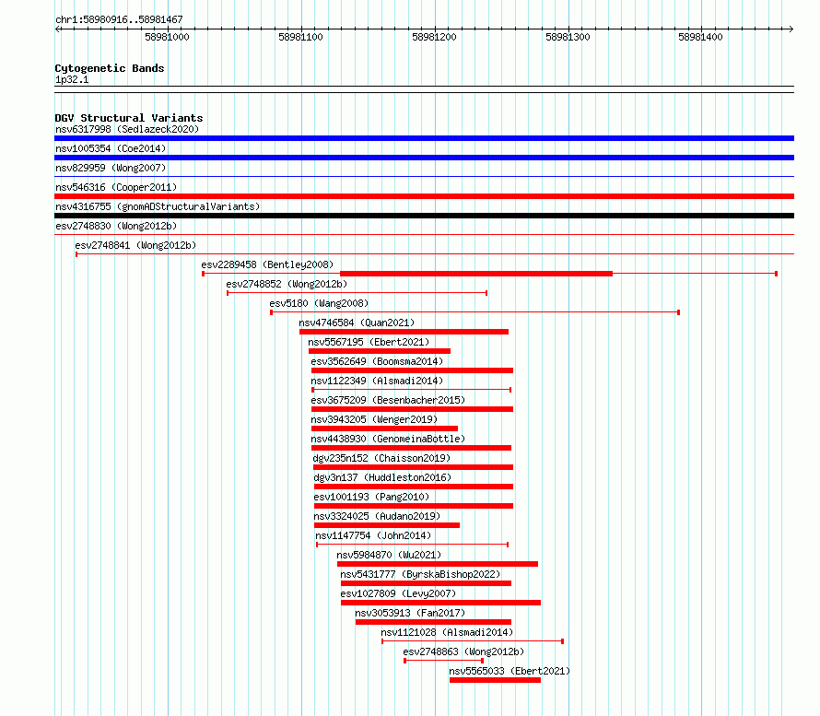Click the red bar under esv1027809 (Levy2007)

[440, 603]
